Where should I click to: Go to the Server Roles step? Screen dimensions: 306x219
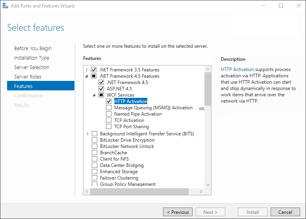pyautogui.click(x=28, y=77)
